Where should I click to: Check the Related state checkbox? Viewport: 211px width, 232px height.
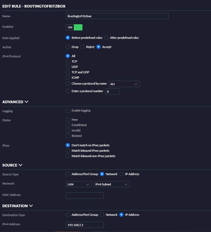(68, 136)
